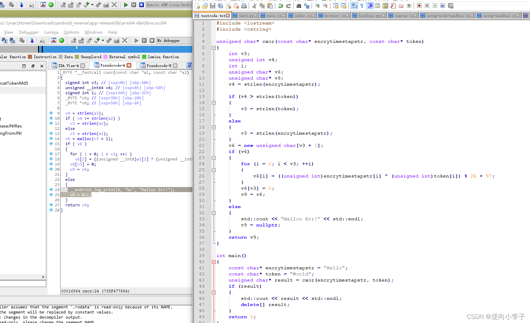Collapse the for loop fold at line 25
This screenshot has width=530, height=323.
214,170
